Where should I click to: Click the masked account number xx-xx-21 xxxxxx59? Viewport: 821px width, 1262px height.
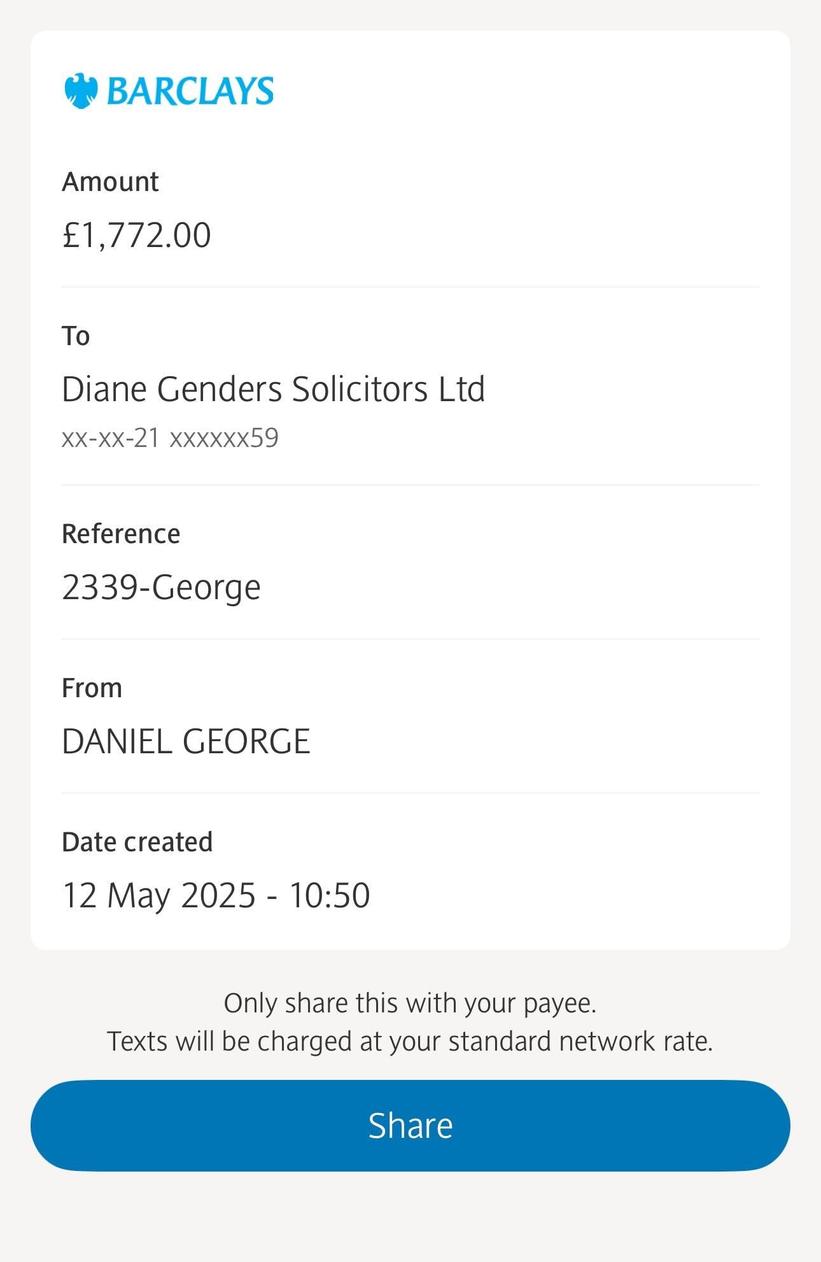170,438
